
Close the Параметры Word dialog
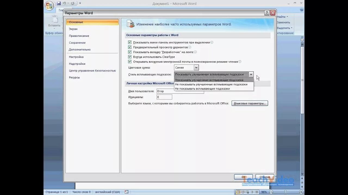click(273, 13)
